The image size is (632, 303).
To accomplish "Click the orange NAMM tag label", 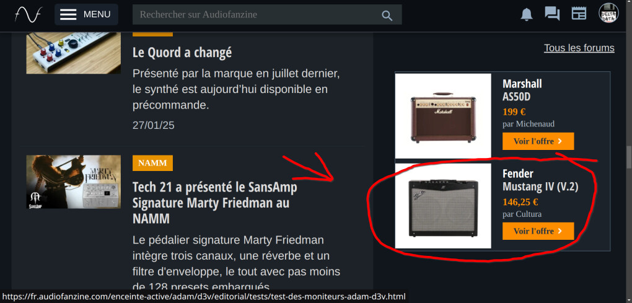I will coord(153,163).
